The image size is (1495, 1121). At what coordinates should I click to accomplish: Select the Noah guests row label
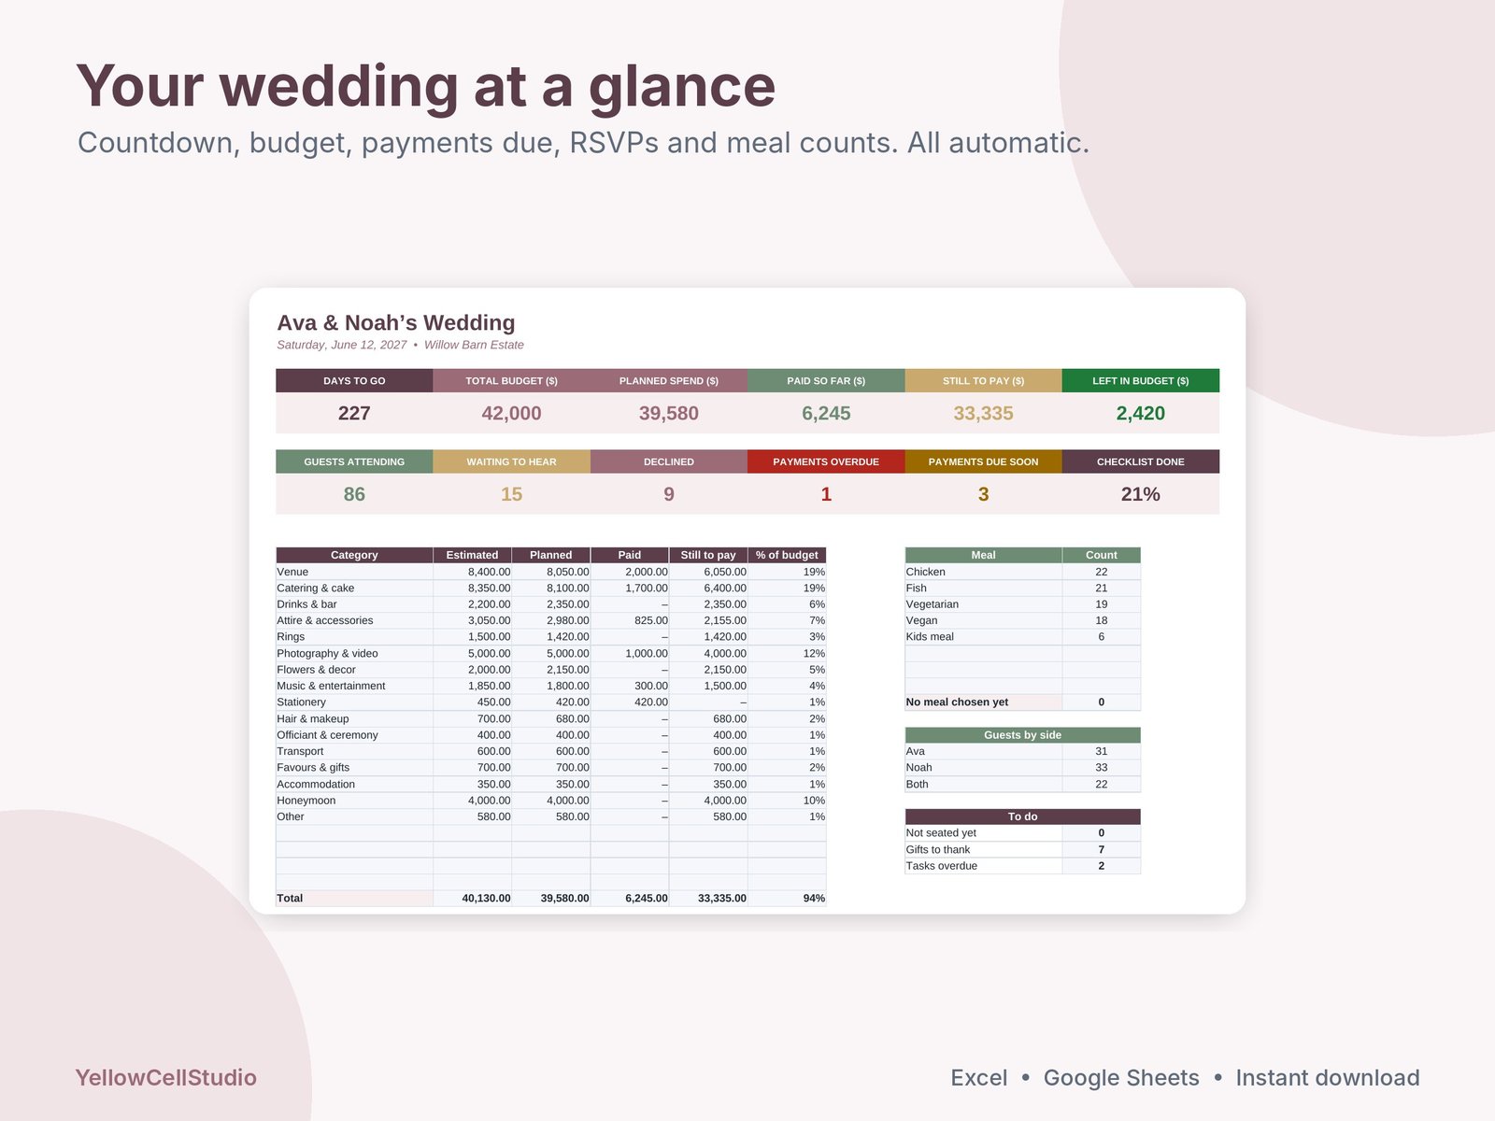coord(919,768)
